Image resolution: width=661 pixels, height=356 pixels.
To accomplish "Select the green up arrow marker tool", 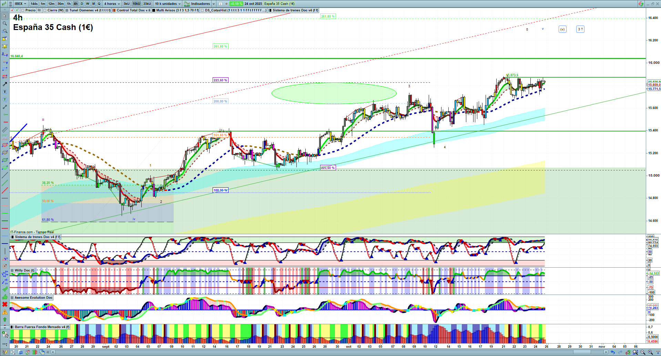I will [x=5, y=319].
